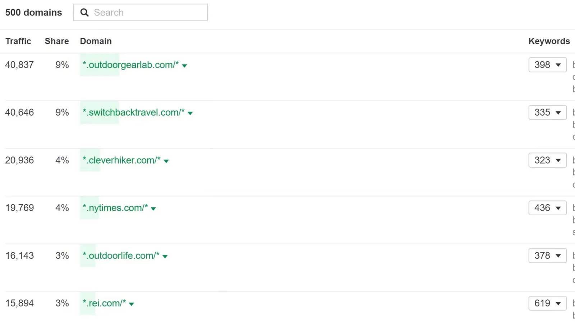
Task: Open the outdoorlife.com domain link
Action: coord(121,256)
